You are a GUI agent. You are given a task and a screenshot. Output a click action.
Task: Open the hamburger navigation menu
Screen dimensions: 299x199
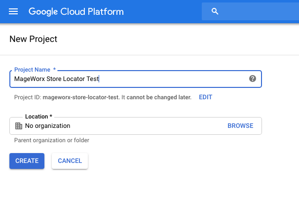click(13, 11)
